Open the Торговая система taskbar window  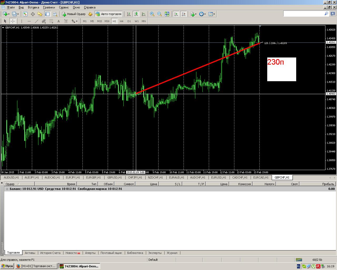point(36,266)
